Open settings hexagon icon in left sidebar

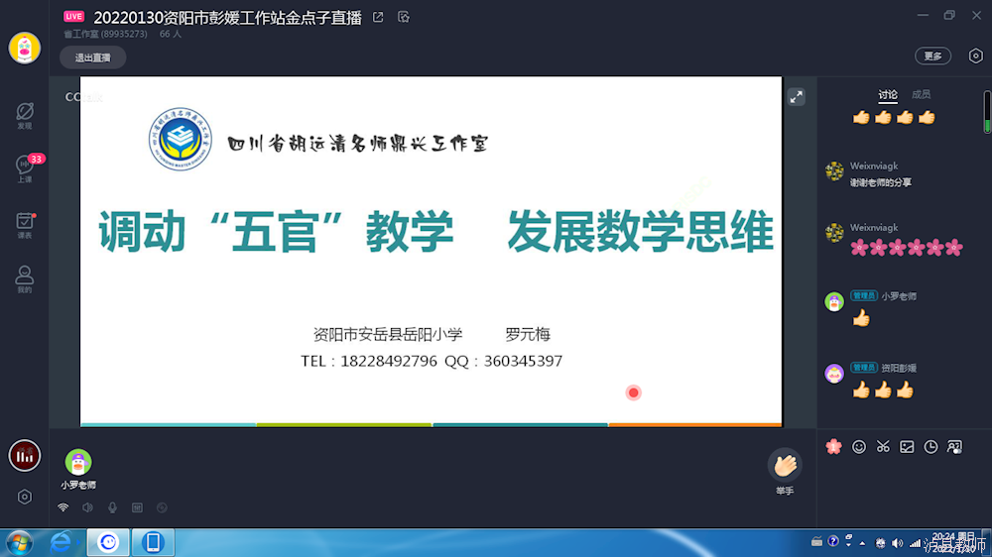(x=25, y=497)
